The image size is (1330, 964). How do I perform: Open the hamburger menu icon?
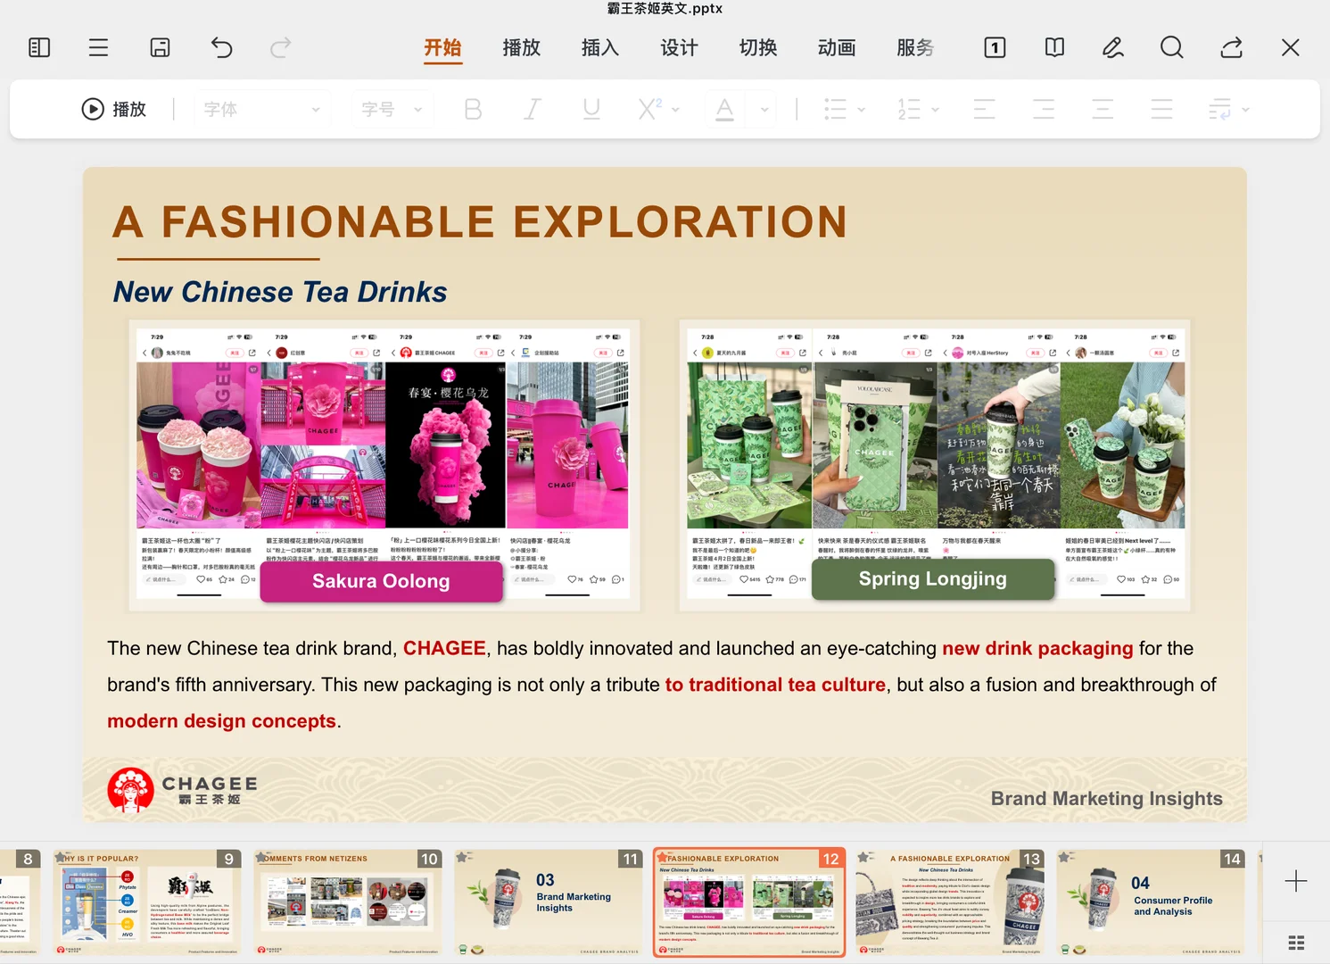(x=98, y=47)
